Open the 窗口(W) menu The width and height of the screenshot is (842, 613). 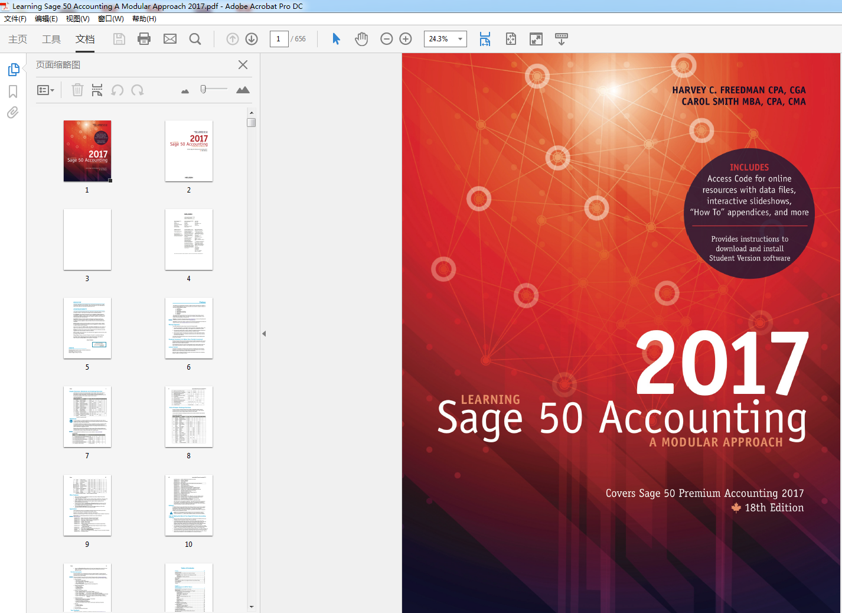coord(111,19)
